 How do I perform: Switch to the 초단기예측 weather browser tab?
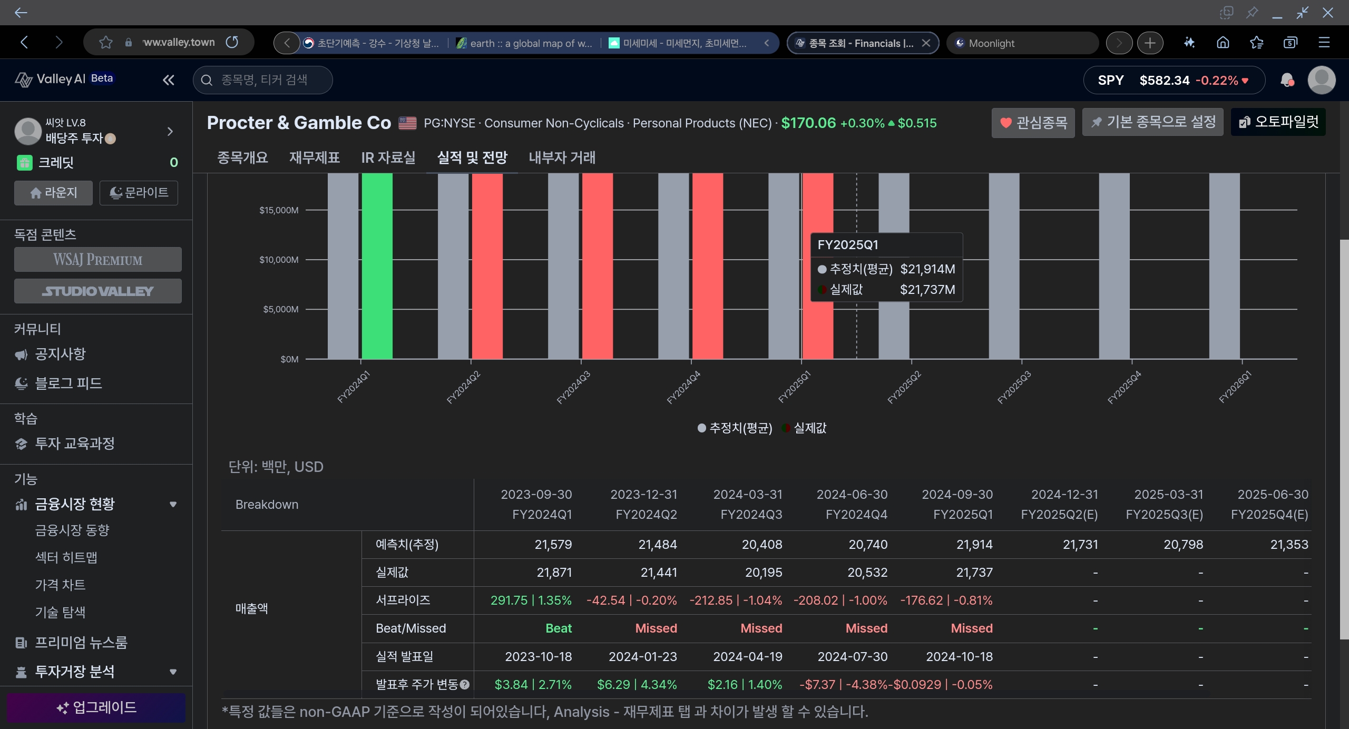372,43
